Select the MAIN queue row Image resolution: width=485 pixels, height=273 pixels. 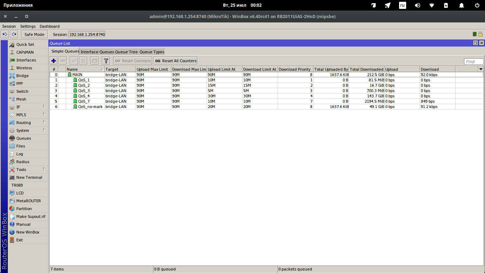click(x=266, y=75)
